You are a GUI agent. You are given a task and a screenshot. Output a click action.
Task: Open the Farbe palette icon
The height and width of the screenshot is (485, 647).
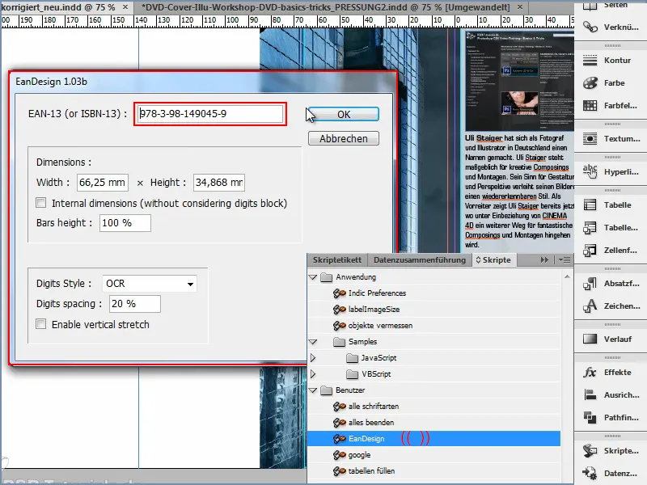coord(590,83)
